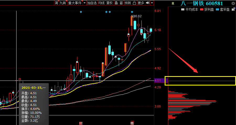The width and height of the screenshot is (236, 125).
Task: Click the 最高: 4.51 row in tooltip
Action: [x=29, y=97]
